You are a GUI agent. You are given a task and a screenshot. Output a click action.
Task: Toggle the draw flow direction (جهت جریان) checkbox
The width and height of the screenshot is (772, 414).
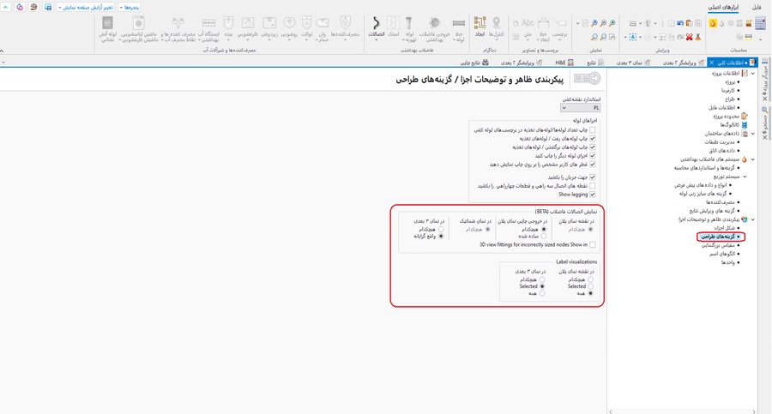(592, 177)
